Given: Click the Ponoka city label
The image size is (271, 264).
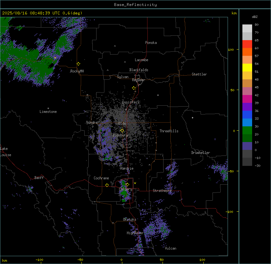Looking at the screenshot, I should [151, 43].
